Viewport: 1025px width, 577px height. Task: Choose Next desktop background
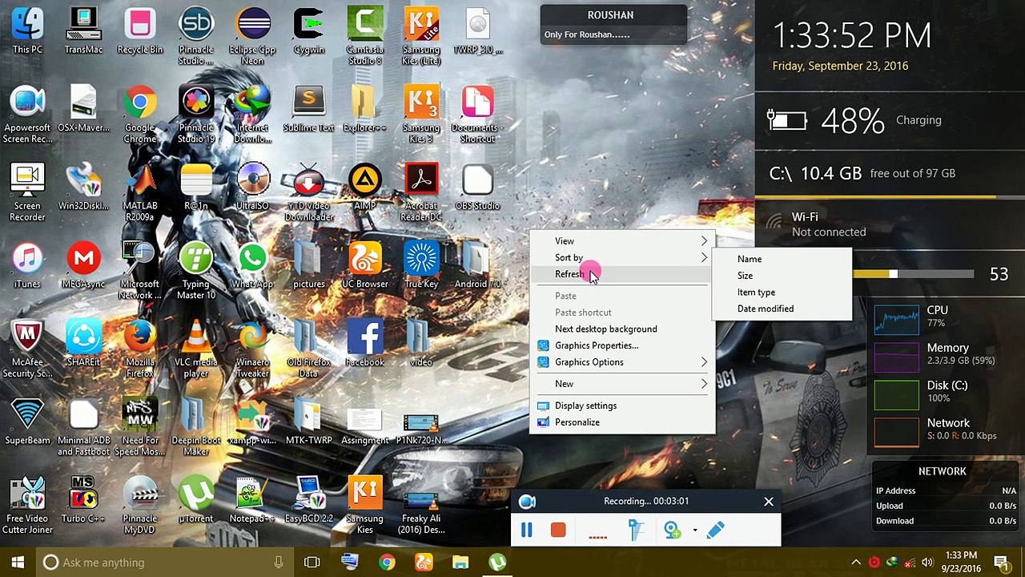point(622,329)
